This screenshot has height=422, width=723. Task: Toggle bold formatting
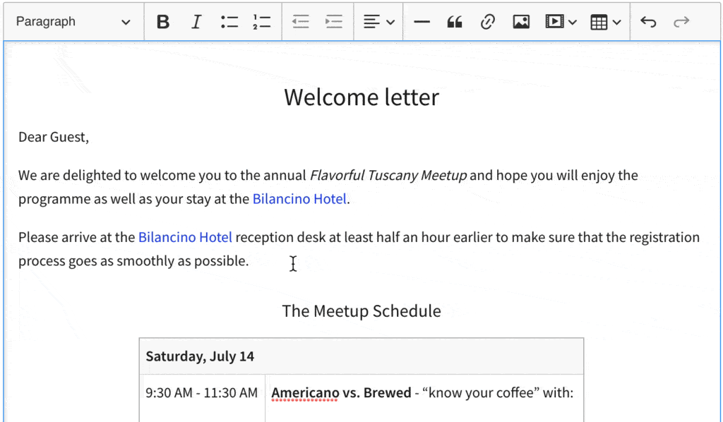(163, 22)
